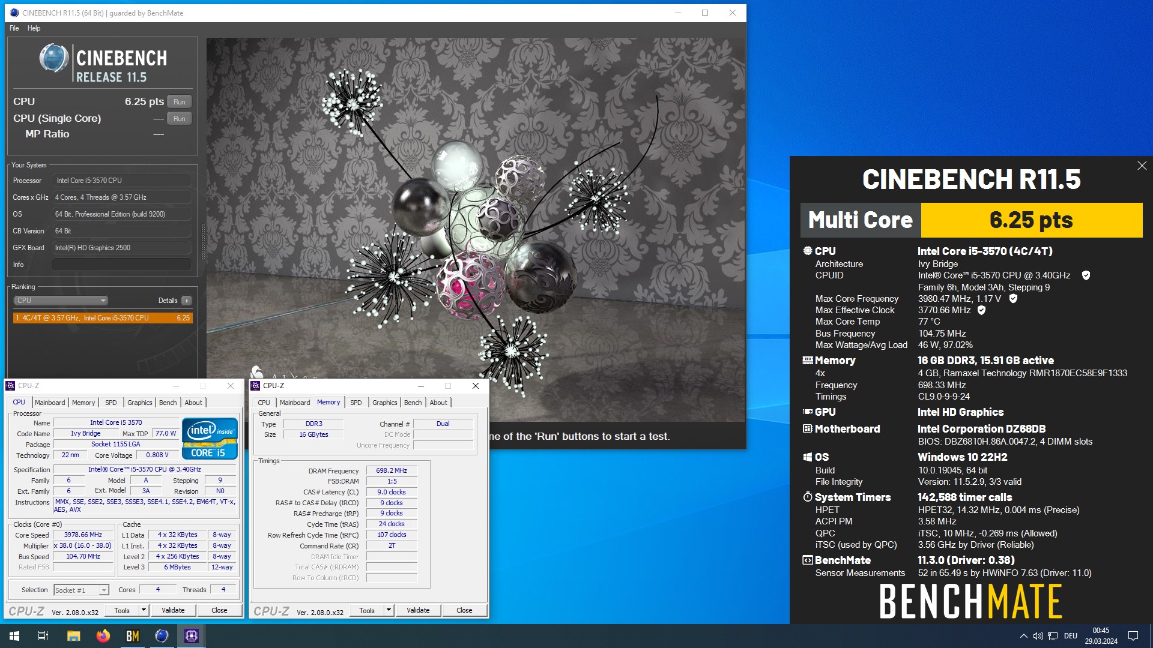Open the Help menu in Cinebench
The width and height of the screenshot is (1153, 648).
(34, 28)
